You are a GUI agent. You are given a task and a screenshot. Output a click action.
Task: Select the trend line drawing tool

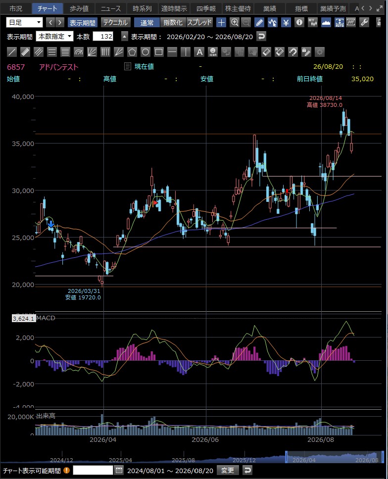pos(12,52)
